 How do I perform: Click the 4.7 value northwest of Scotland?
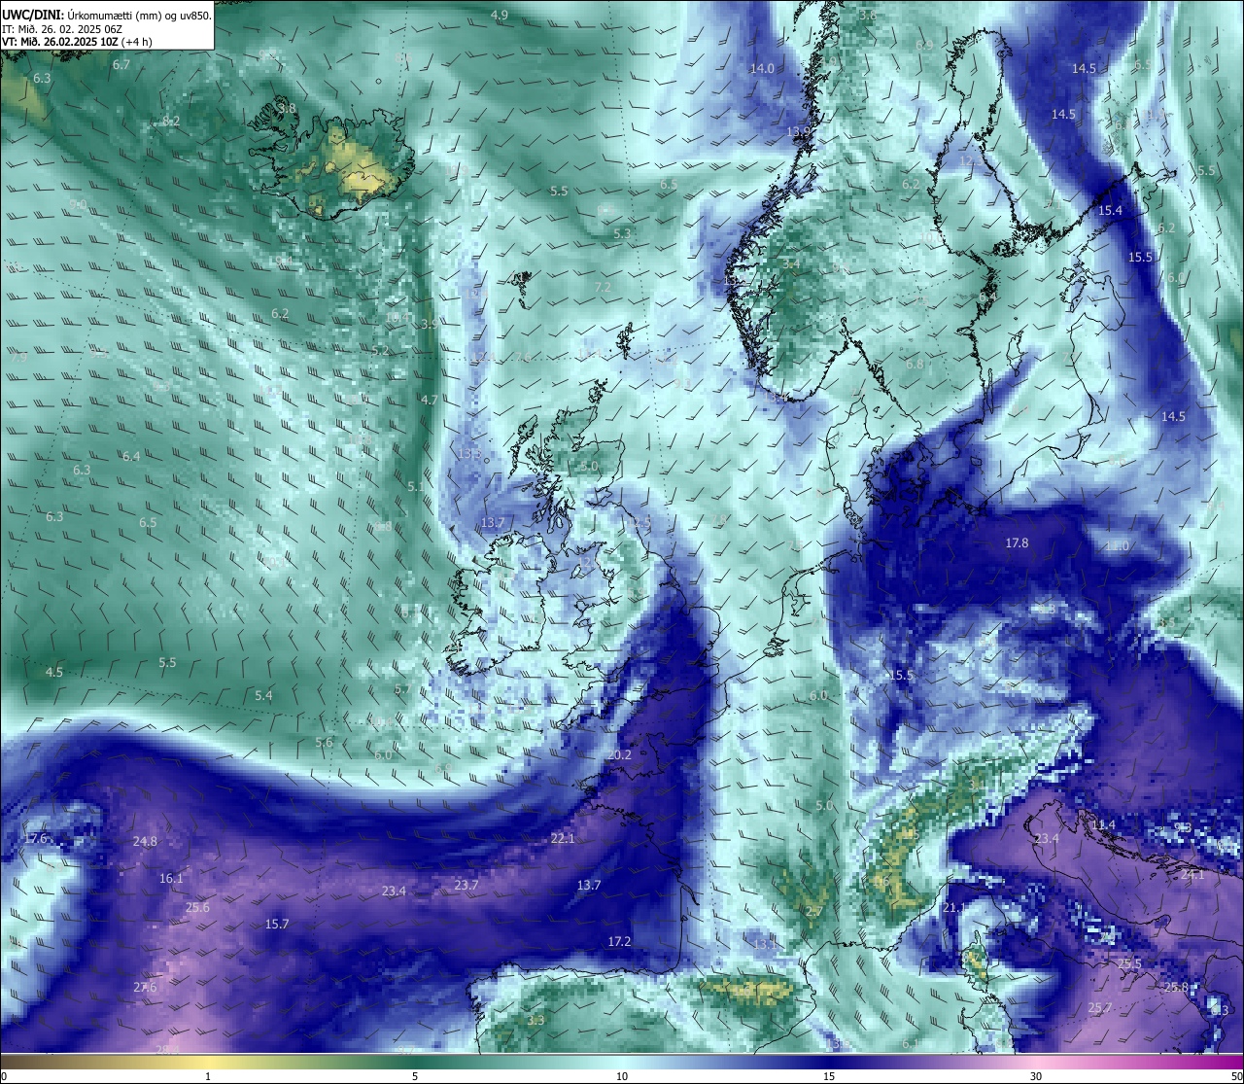click(430, 400)
